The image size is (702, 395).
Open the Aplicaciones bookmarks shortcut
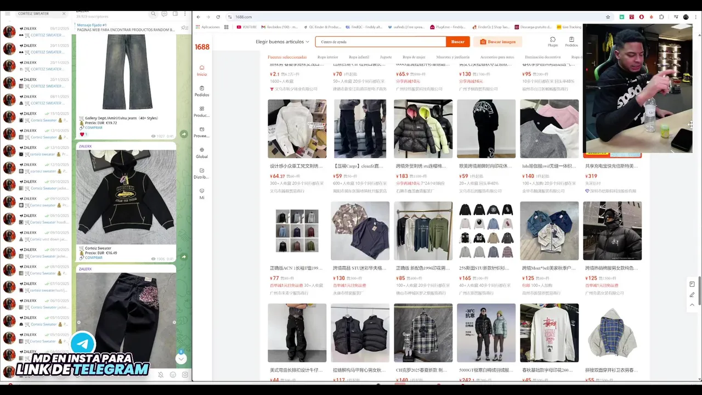[x=208, y=27]
